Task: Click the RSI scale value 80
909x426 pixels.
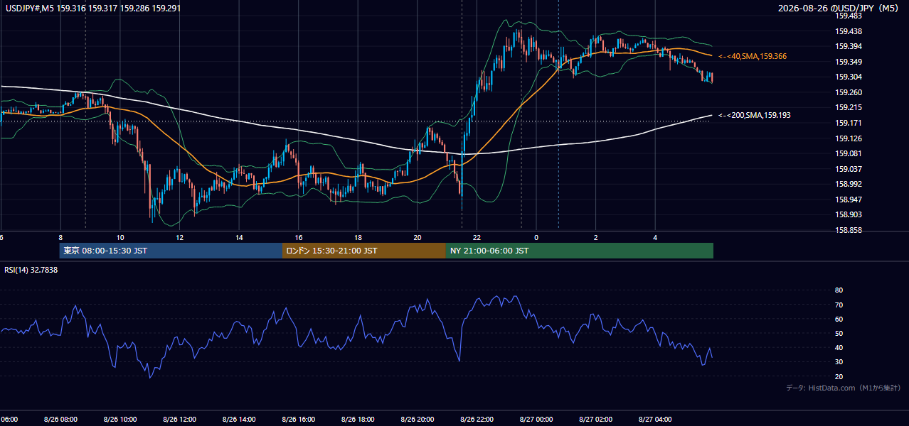Action: [x=839, y=290]
